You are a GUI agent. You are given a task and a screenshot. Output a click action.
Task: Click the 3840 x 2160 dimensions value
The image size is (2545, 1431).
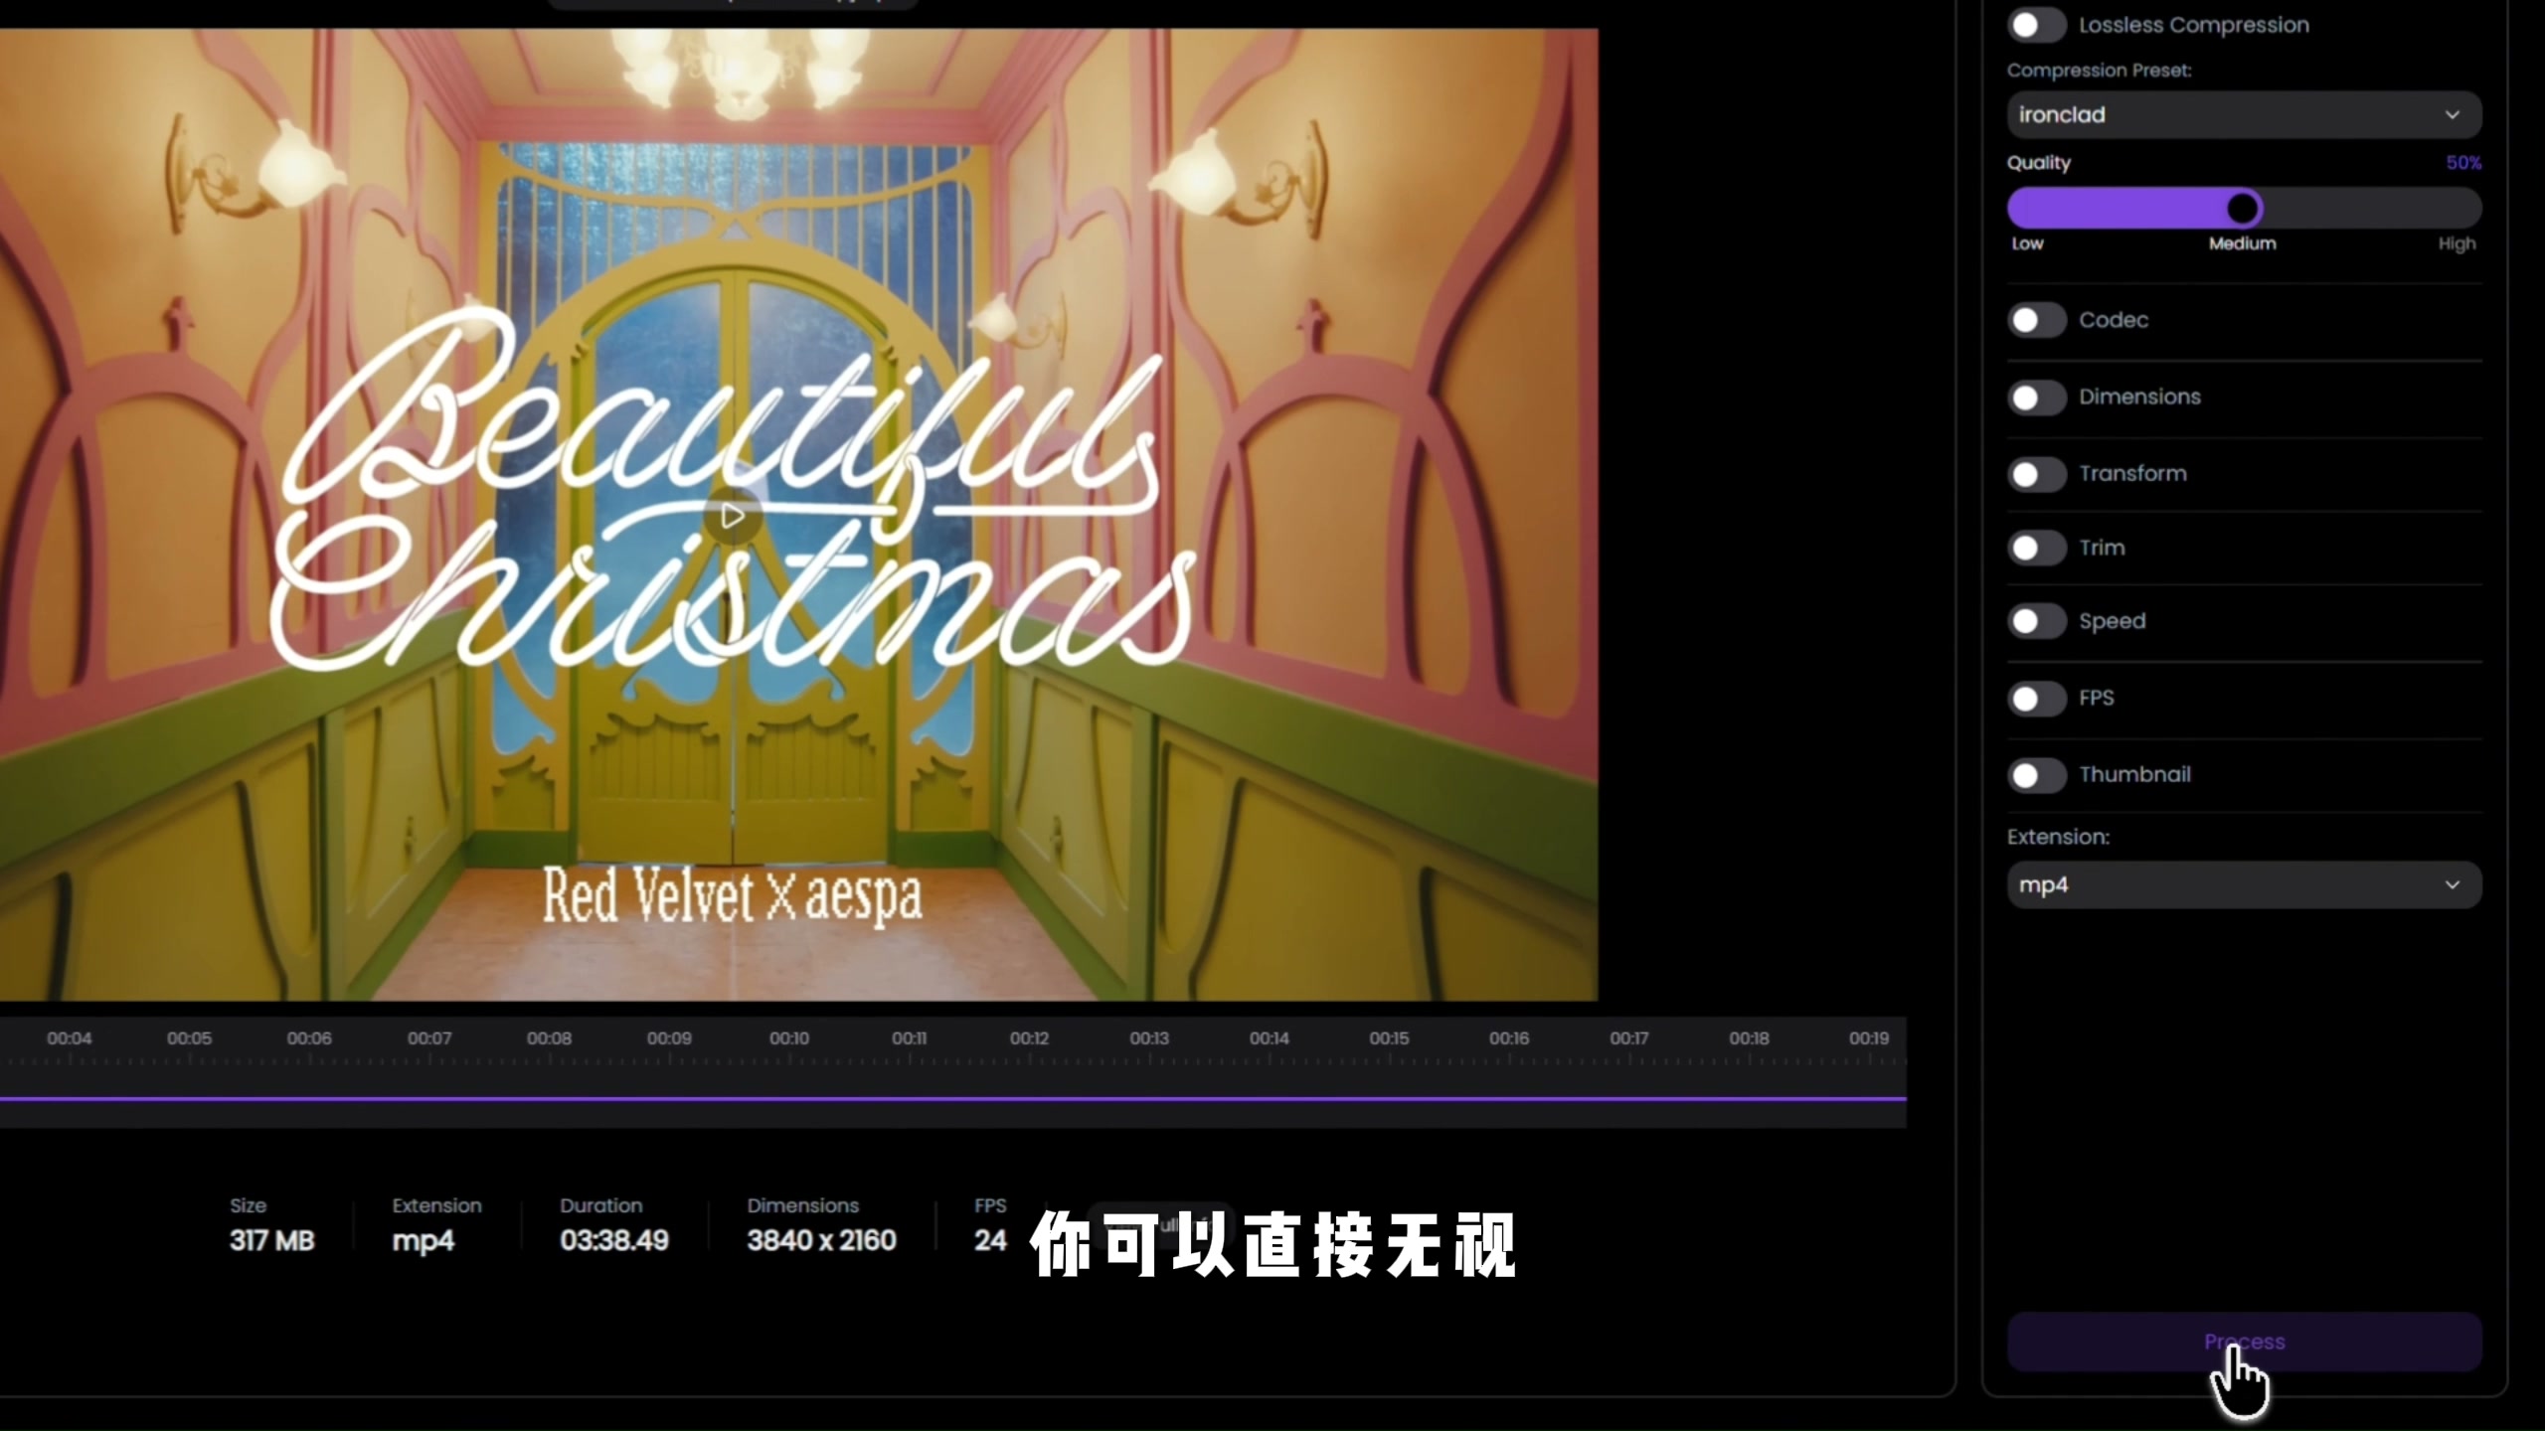pyautogui.click(x=821, y=1240)
